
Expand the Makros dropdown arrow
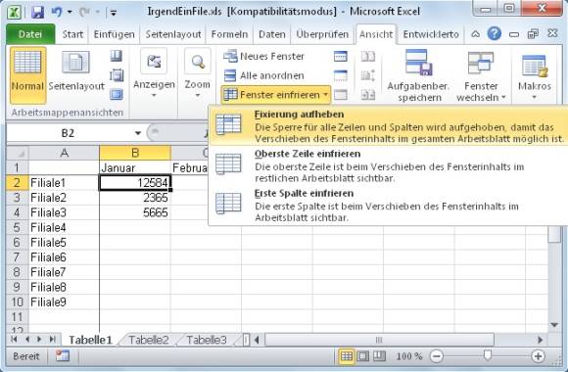(x=535, y=98)
